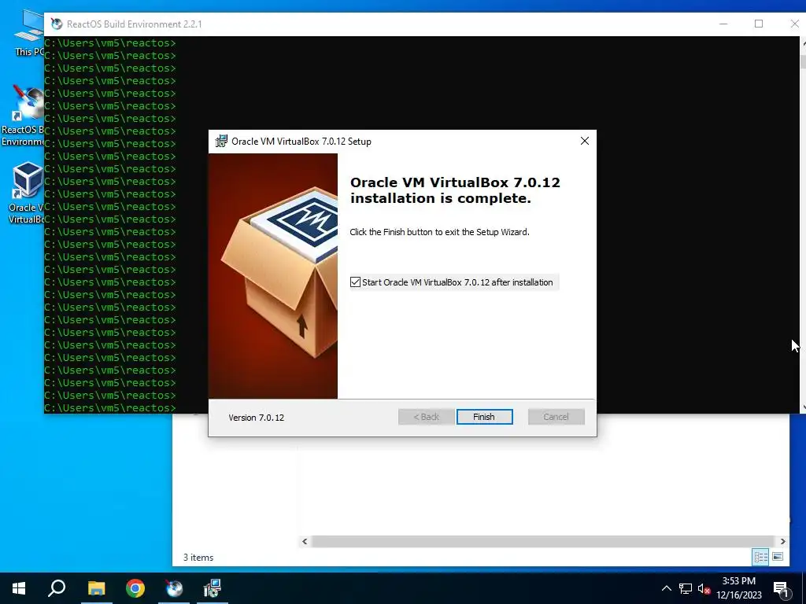
Task: Open the notification center icon
Action: click(x=780, y=588)
